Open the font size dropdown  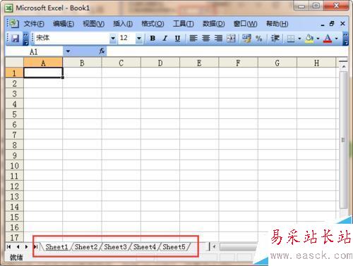tap(139, 38)
